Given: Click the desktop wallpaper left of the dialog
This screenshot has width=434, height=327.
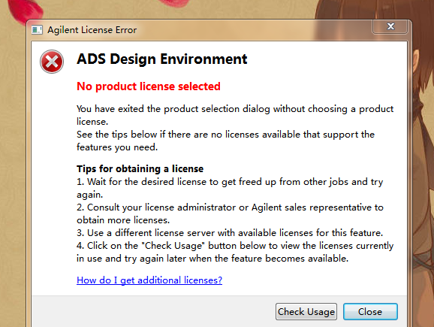Looking at the screenshot, I should (14, 166).
